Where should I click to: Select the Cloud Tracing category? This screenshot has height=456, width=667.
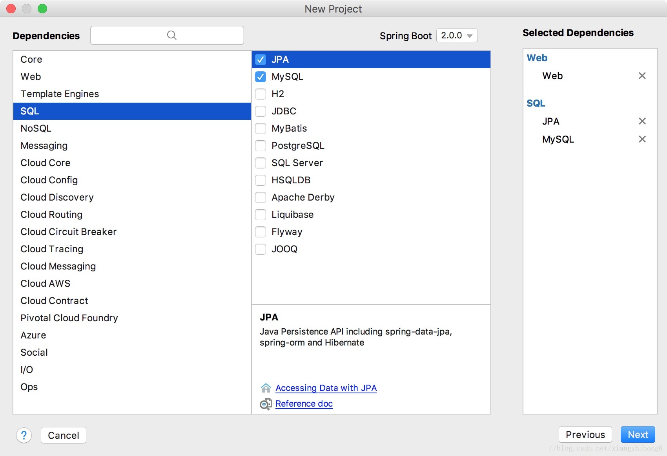pyautogui.click(x=132, y=249)
